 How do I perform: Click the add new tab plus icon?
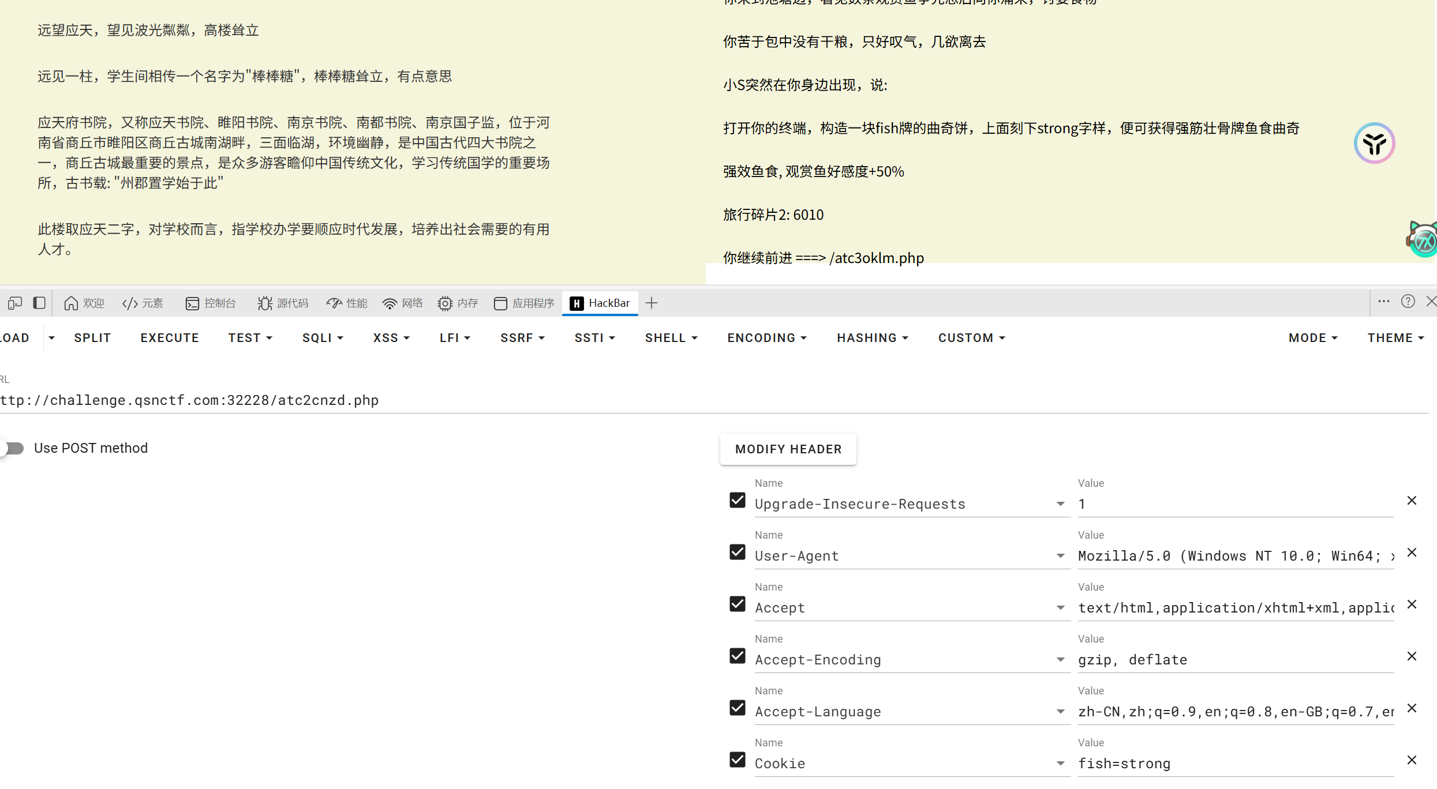[x=652, y=303]
